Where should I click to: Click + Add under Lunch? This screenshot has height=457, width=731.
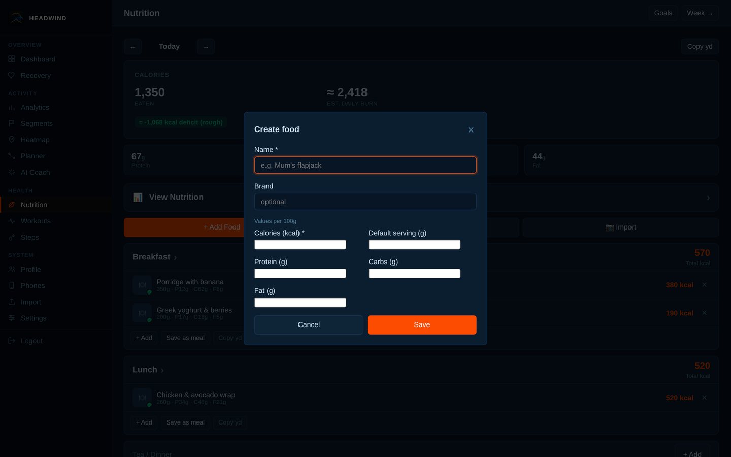coord(144,422)
